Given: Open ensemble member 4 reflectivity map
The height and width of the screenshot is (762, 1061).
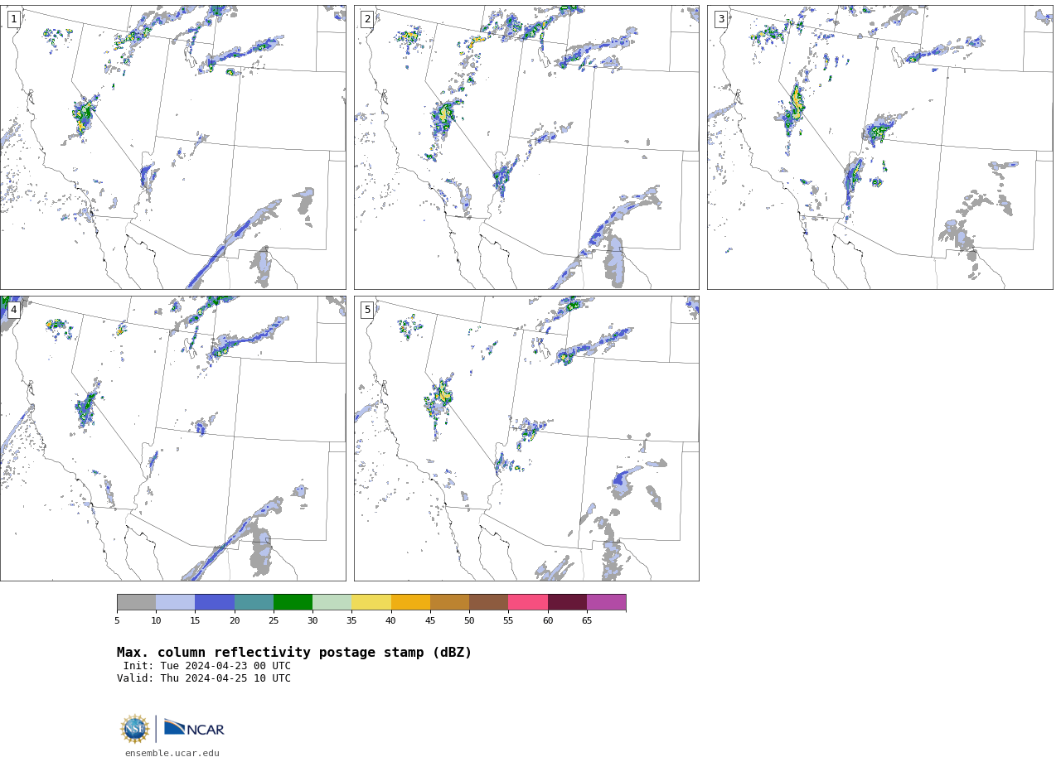Looking at the screenshot, I should 173,438.
